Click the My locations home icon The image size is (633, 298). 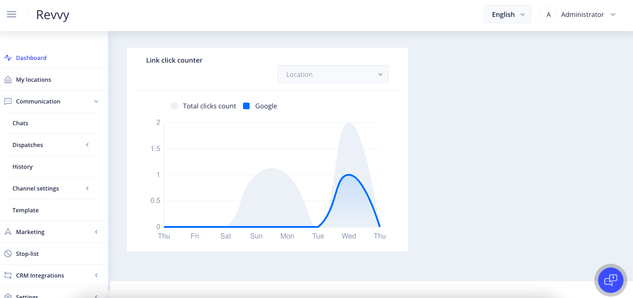point(8,79)
